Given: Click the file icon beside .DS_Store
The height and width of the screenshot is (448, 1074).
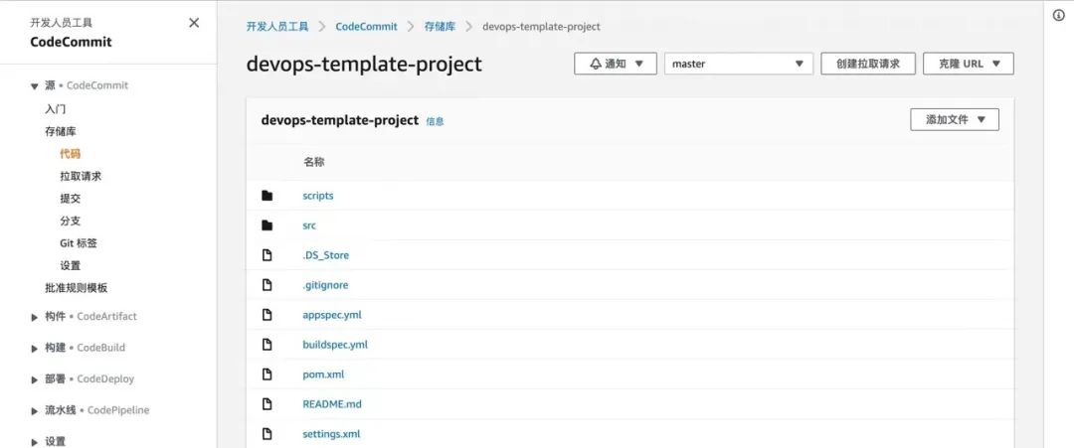Looking at the screenshot, I should [x=267, y=255].
